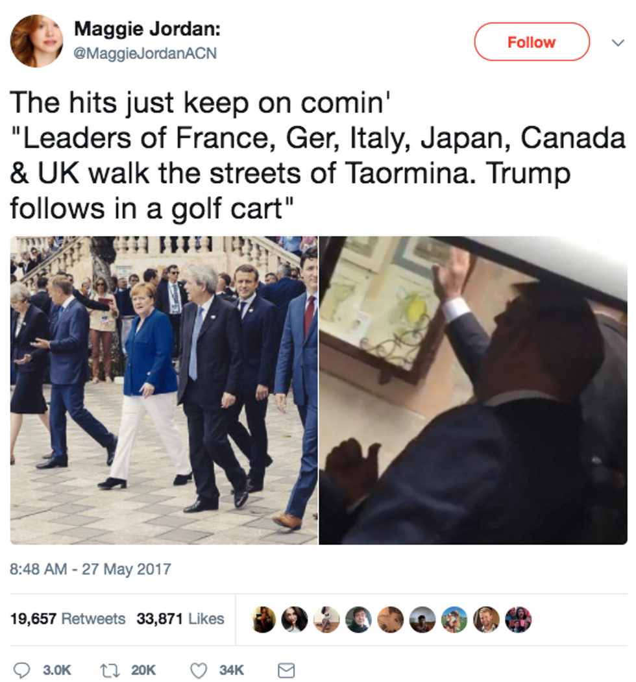This screenshot has height=682, width=636.
Task: Click the last liker avatar in row
Action: tap(518, 619)
